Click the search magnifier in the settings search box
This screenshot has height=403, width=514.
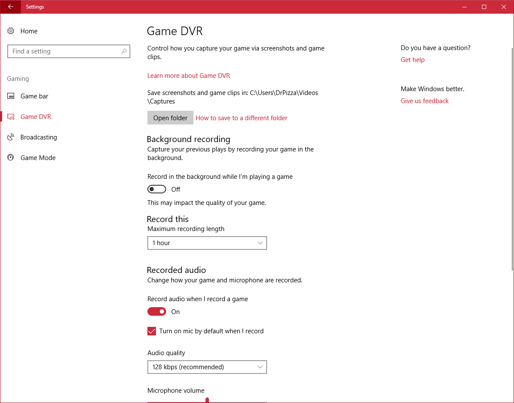[123, 51]
